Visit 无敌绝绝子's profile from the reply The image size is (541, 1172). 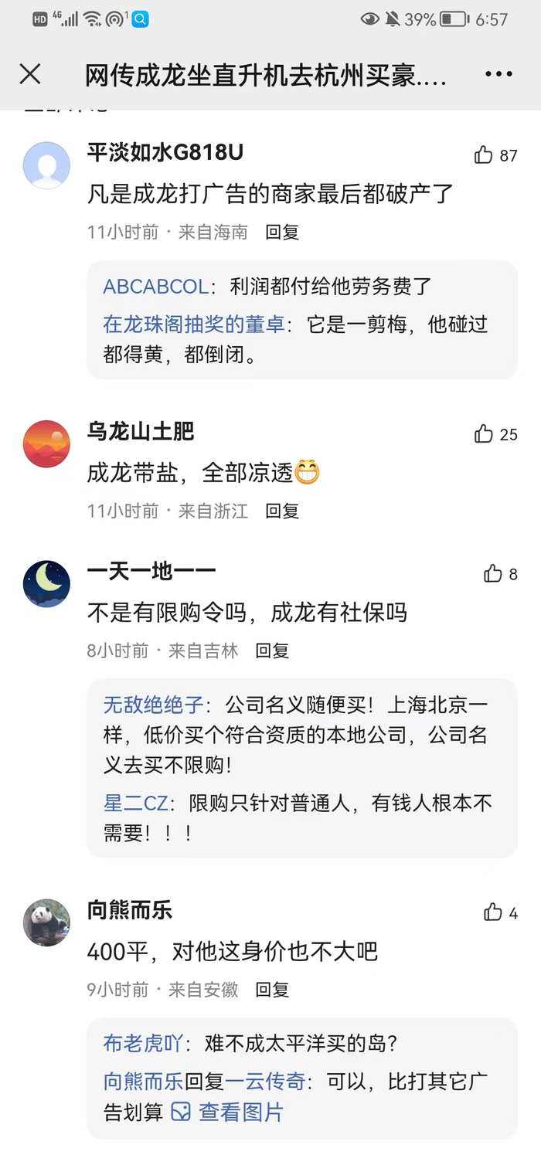point(154,705)
